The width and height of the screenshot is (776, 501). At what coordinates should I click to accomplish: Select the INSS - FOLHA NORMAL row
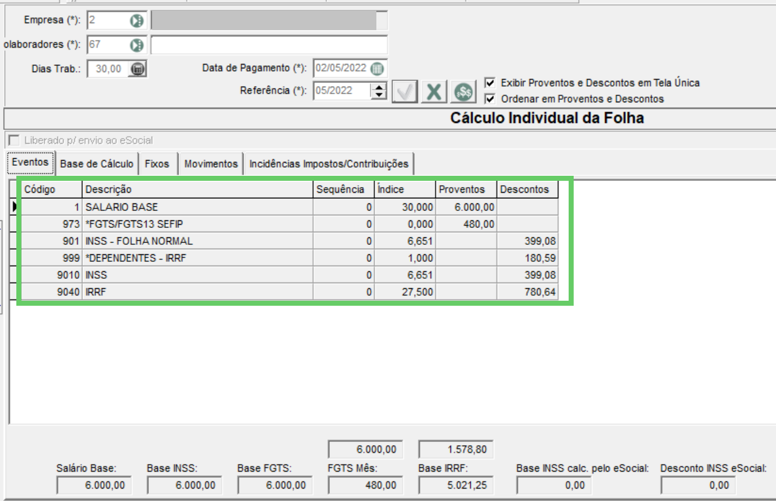[290, 240]
